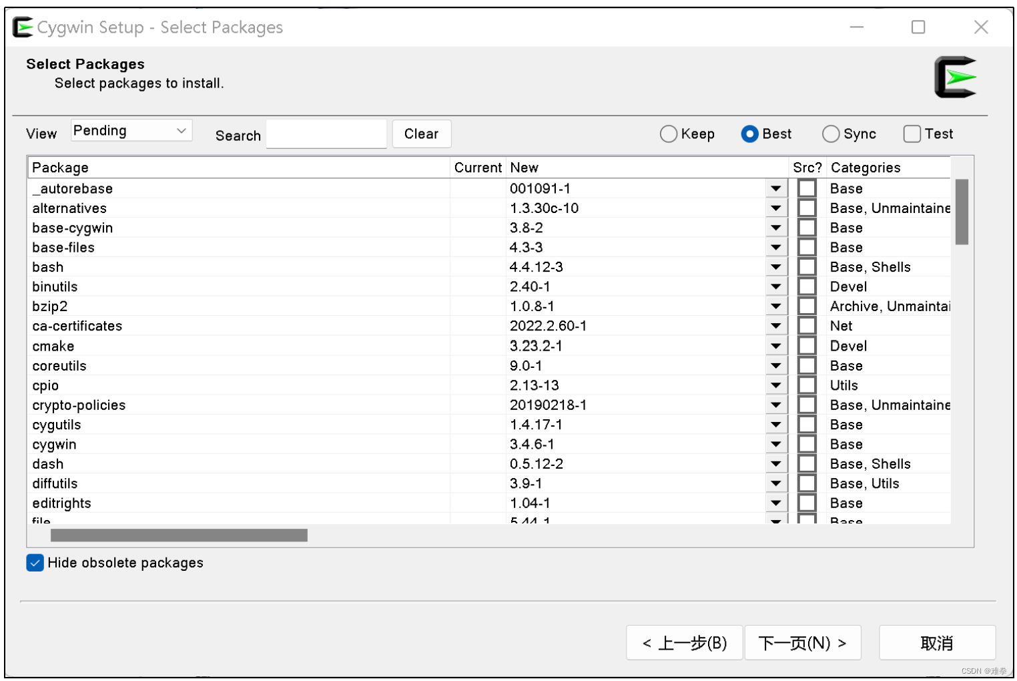Screen dimensions: 1017x681
Task: Cancel setup with the 取消 button
Action: [x=937, y=643]
